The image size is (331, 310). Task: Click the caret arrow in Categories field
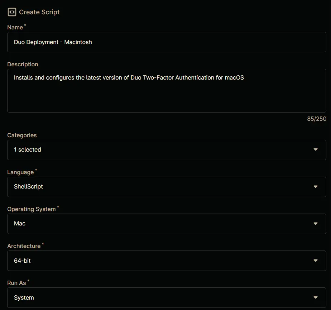tap(316, 150)
